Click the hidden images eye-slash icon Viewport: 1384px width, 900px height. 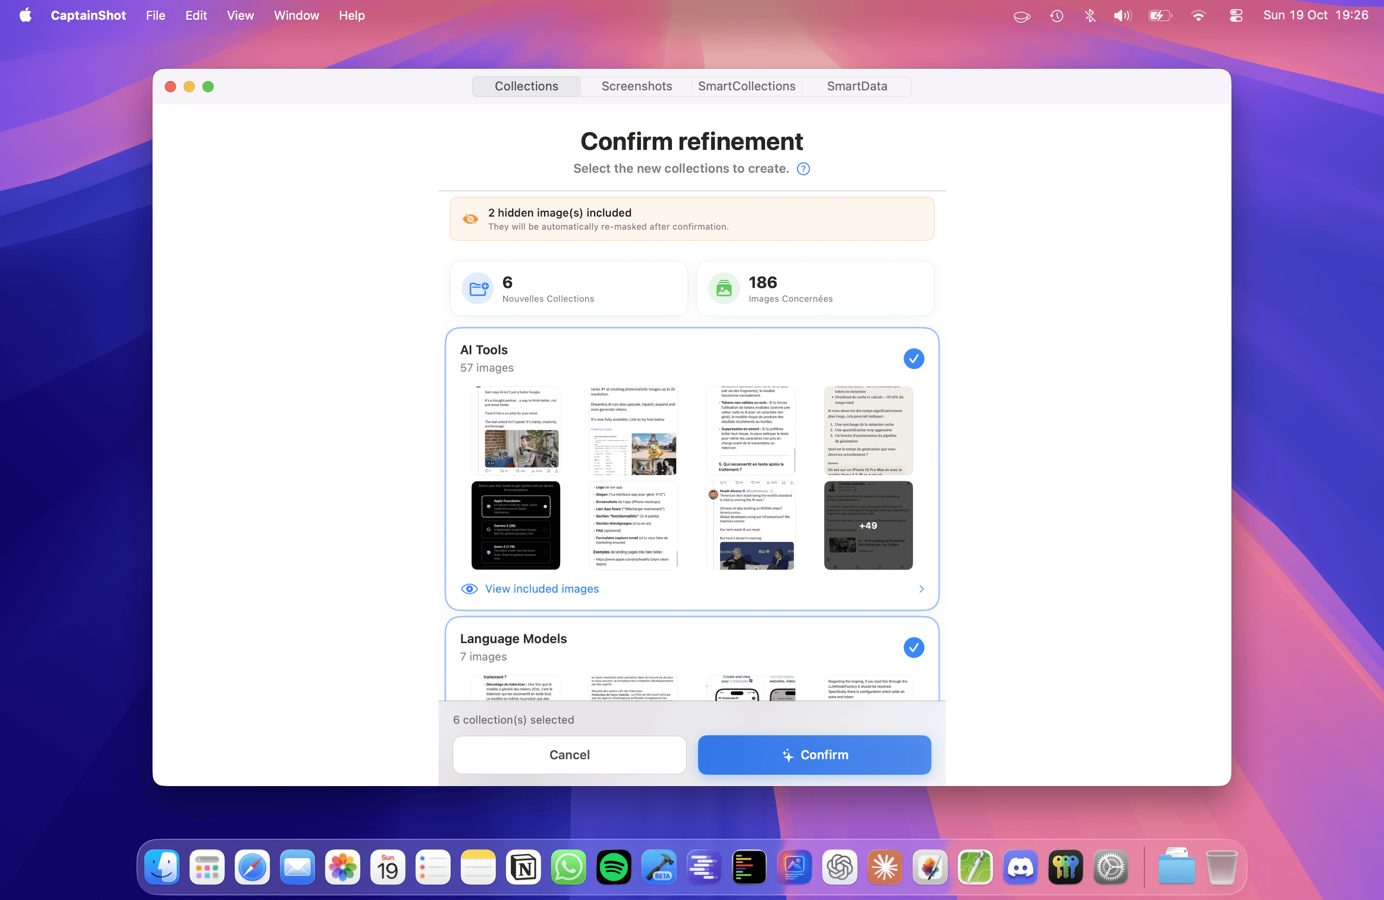click(470, 219)
